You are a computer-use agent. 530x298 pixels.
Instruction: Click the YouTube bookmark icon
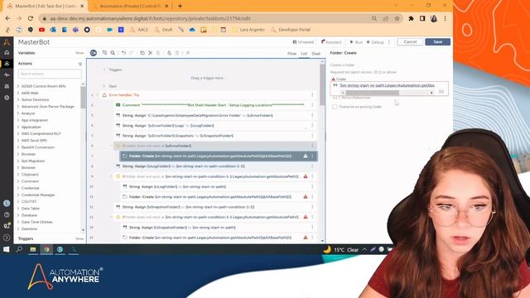coord(41,30)
